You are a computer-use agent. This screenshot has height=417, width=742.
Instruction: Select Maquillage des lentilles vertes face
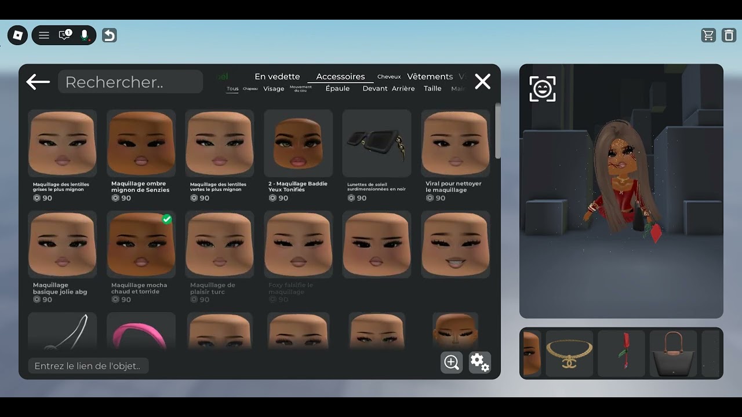click(220, 144)
